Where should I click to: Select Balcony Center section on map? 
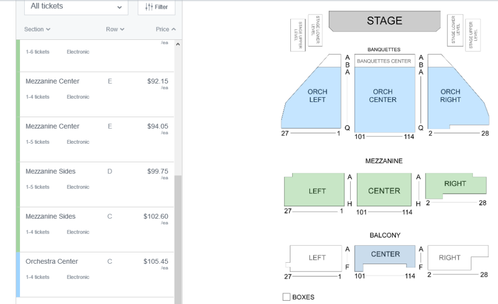click(x=385, y=255)
